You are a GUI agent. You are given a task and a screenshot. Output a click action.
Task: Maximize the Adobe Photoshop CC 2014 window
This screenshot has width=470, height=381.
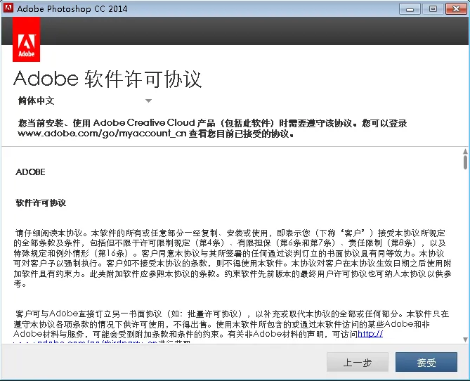pyautogui.click(x=433, y=8)
